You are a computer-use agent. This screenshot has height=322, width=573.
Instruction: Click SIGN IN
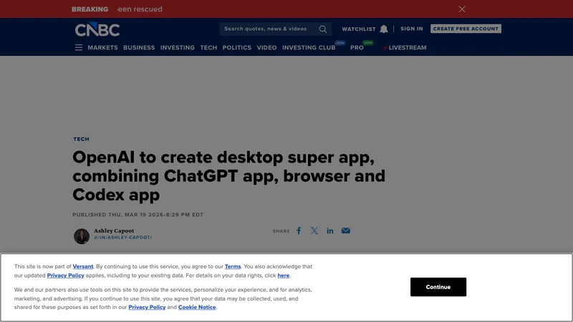(x=411, y=29)
